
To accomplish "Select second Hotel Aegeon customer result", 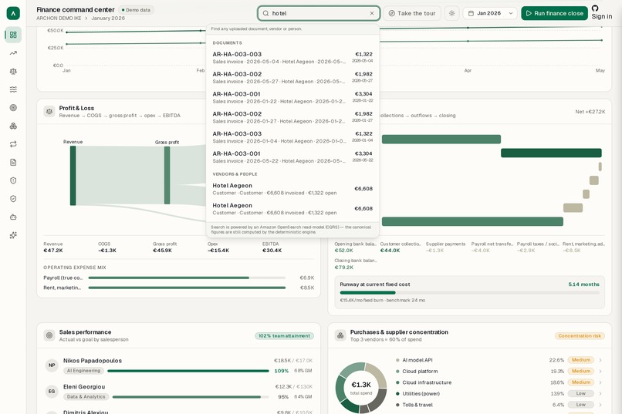I will [292, 209].
